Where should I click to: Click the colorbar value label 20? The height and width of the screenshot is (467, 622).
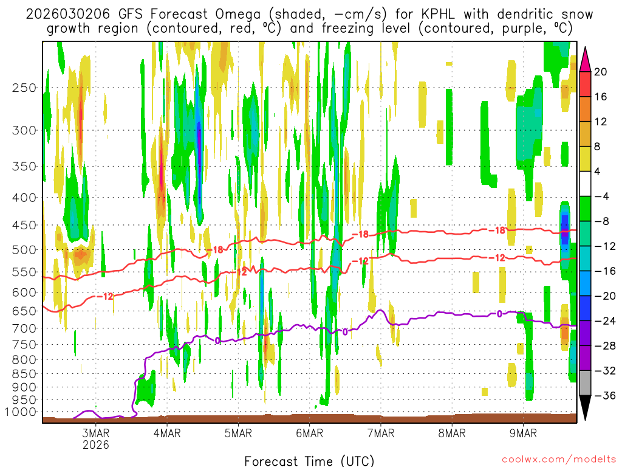pyautogui.click(x=600, y=72)
